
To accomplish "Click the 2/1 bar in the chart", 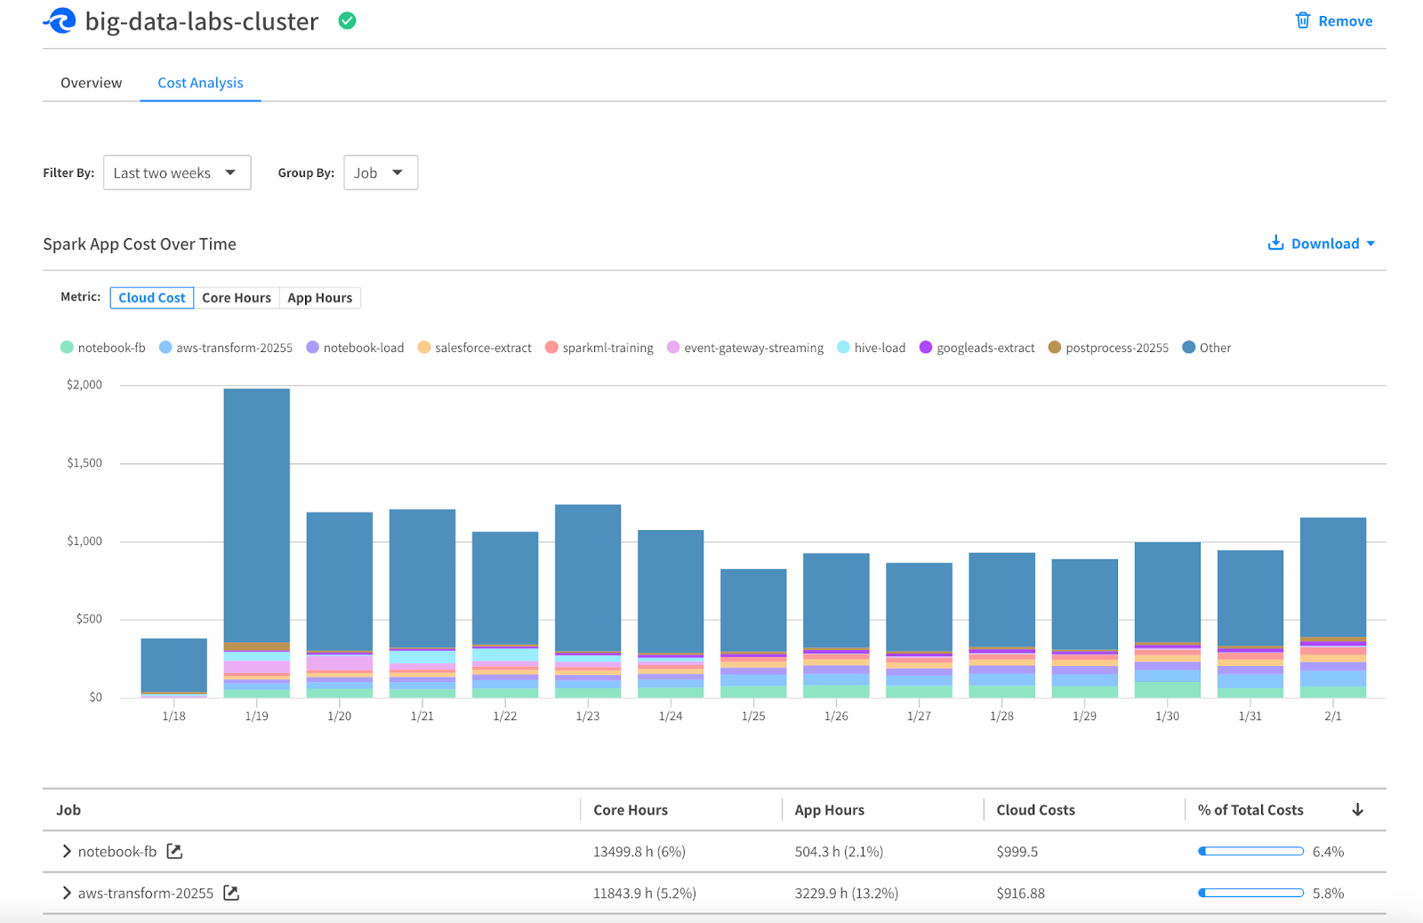I will pyautogui.click(x=1333, y=607).
